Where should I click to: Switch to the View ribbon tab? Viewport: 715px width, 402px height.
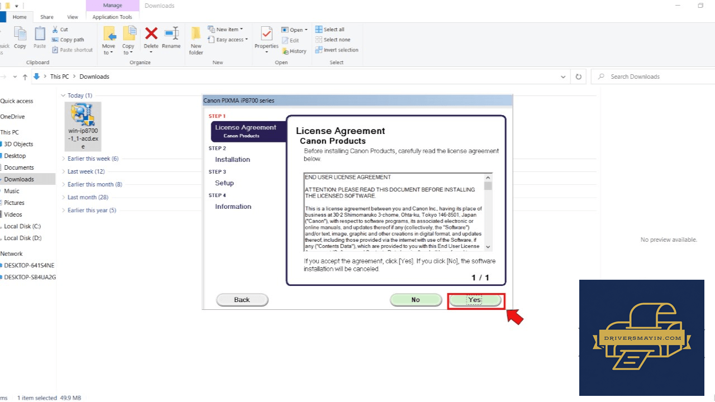[73, 17]
